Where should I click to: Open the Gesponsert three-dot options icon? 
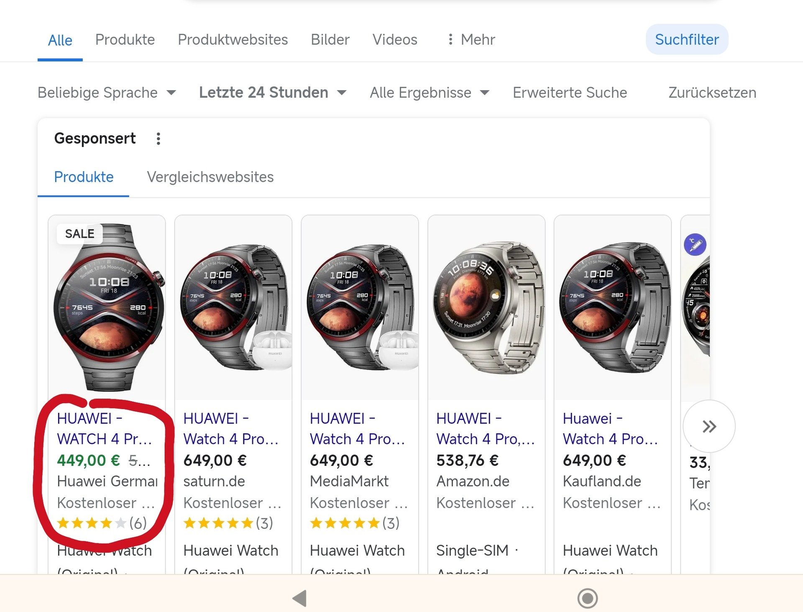click(158, 139)
